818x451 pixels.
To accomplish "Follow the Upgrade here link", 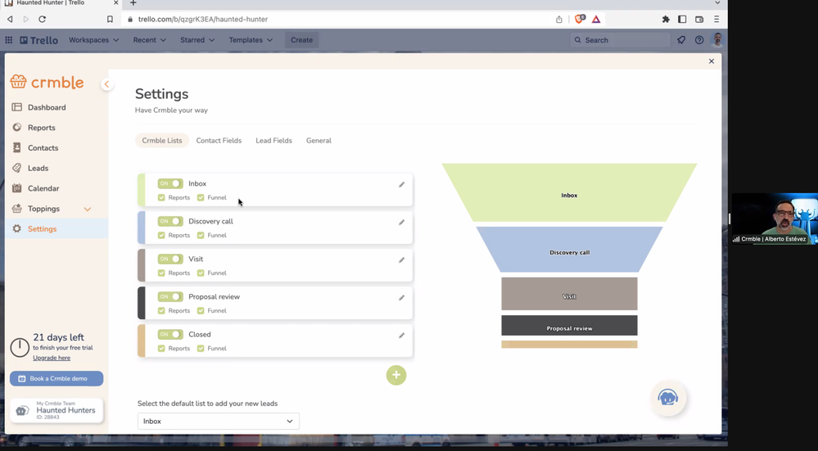I will click(52, 359).
